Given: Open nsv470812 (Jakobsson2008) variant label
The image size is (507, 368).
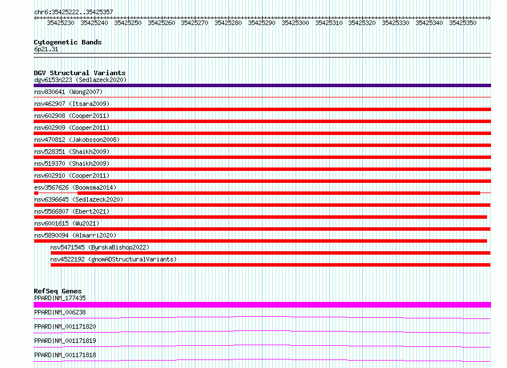Looking at the screenshot, I should 77,140.
